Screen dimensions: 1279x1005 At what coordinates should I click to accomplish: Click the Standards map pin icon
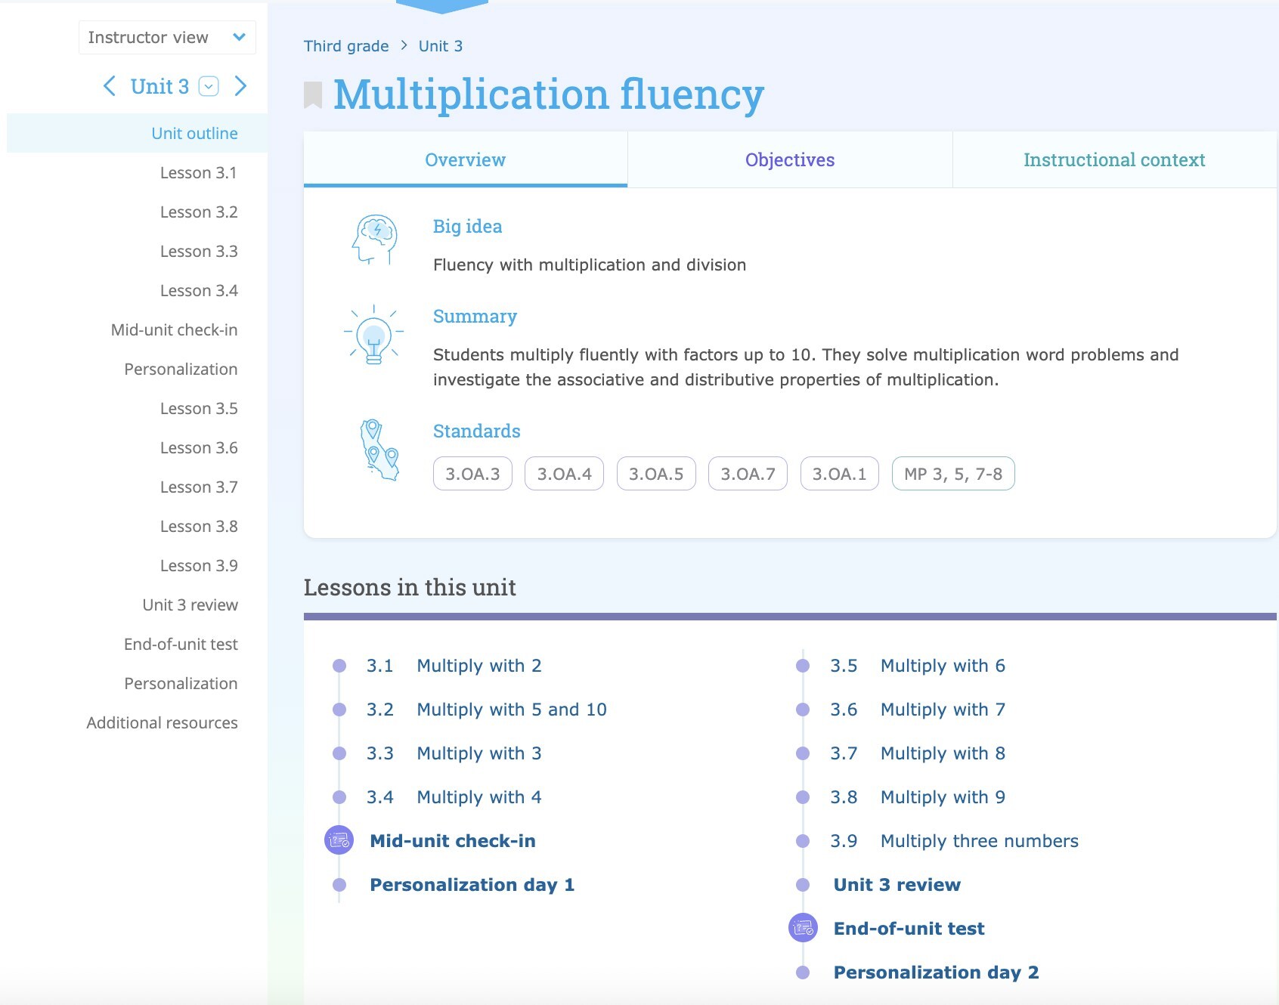coord(378,450)
